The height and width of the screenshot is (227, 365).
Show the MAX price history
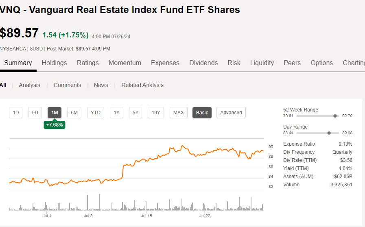(x=178, y=113)
